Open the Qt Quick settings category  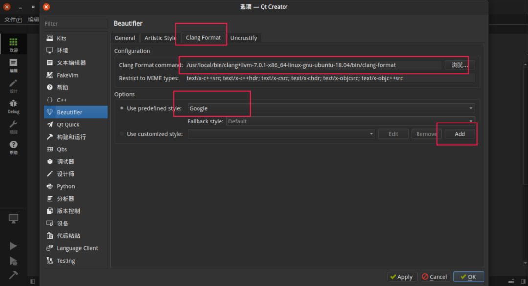(x=76, y=124)
